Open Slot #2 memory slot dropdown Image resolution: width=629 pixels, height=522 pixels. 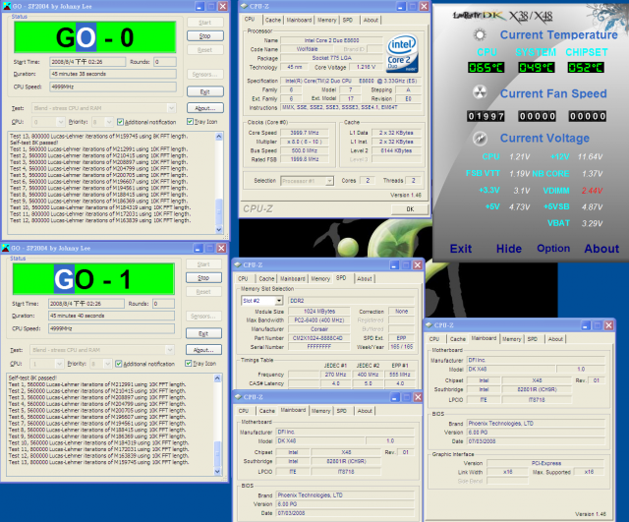point(279,301)
